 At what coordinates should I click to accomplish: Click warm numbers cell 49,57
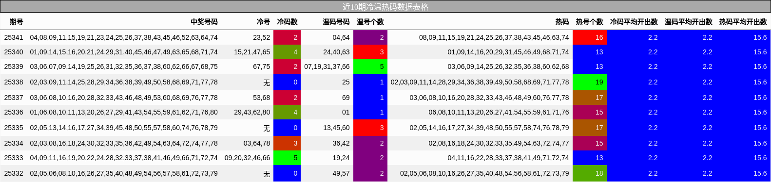click(341, 173)
